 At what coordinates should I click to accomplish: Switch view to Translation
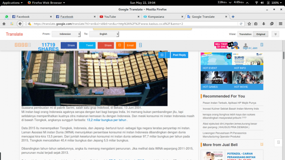[245, 34]
